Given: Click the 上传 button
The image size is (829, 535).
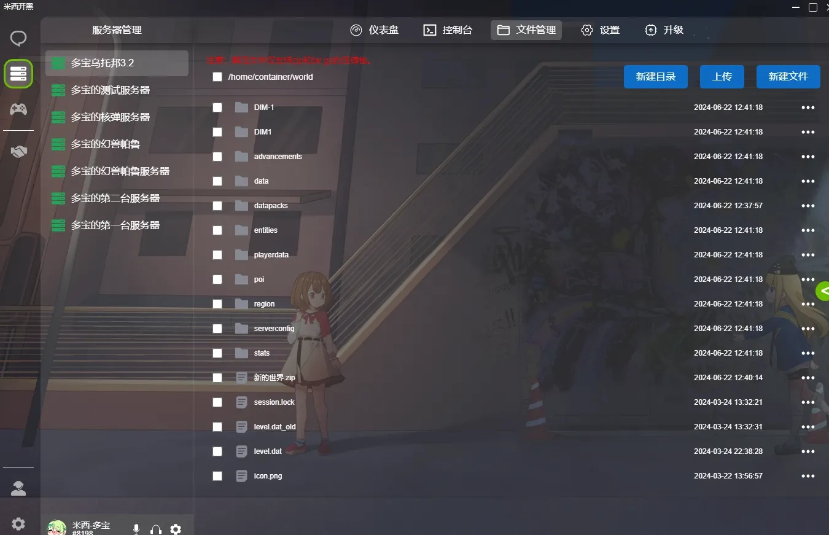Looking at the screenshot, I should point(722,77).
